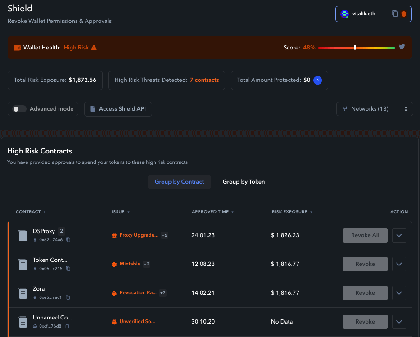Switch to Group by Contract tab

click(179, 182)
